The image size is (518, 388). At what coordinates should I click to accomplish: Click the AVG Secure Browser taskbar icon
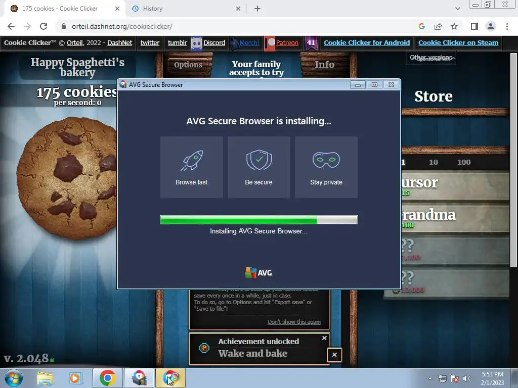[x=170, y=378]
